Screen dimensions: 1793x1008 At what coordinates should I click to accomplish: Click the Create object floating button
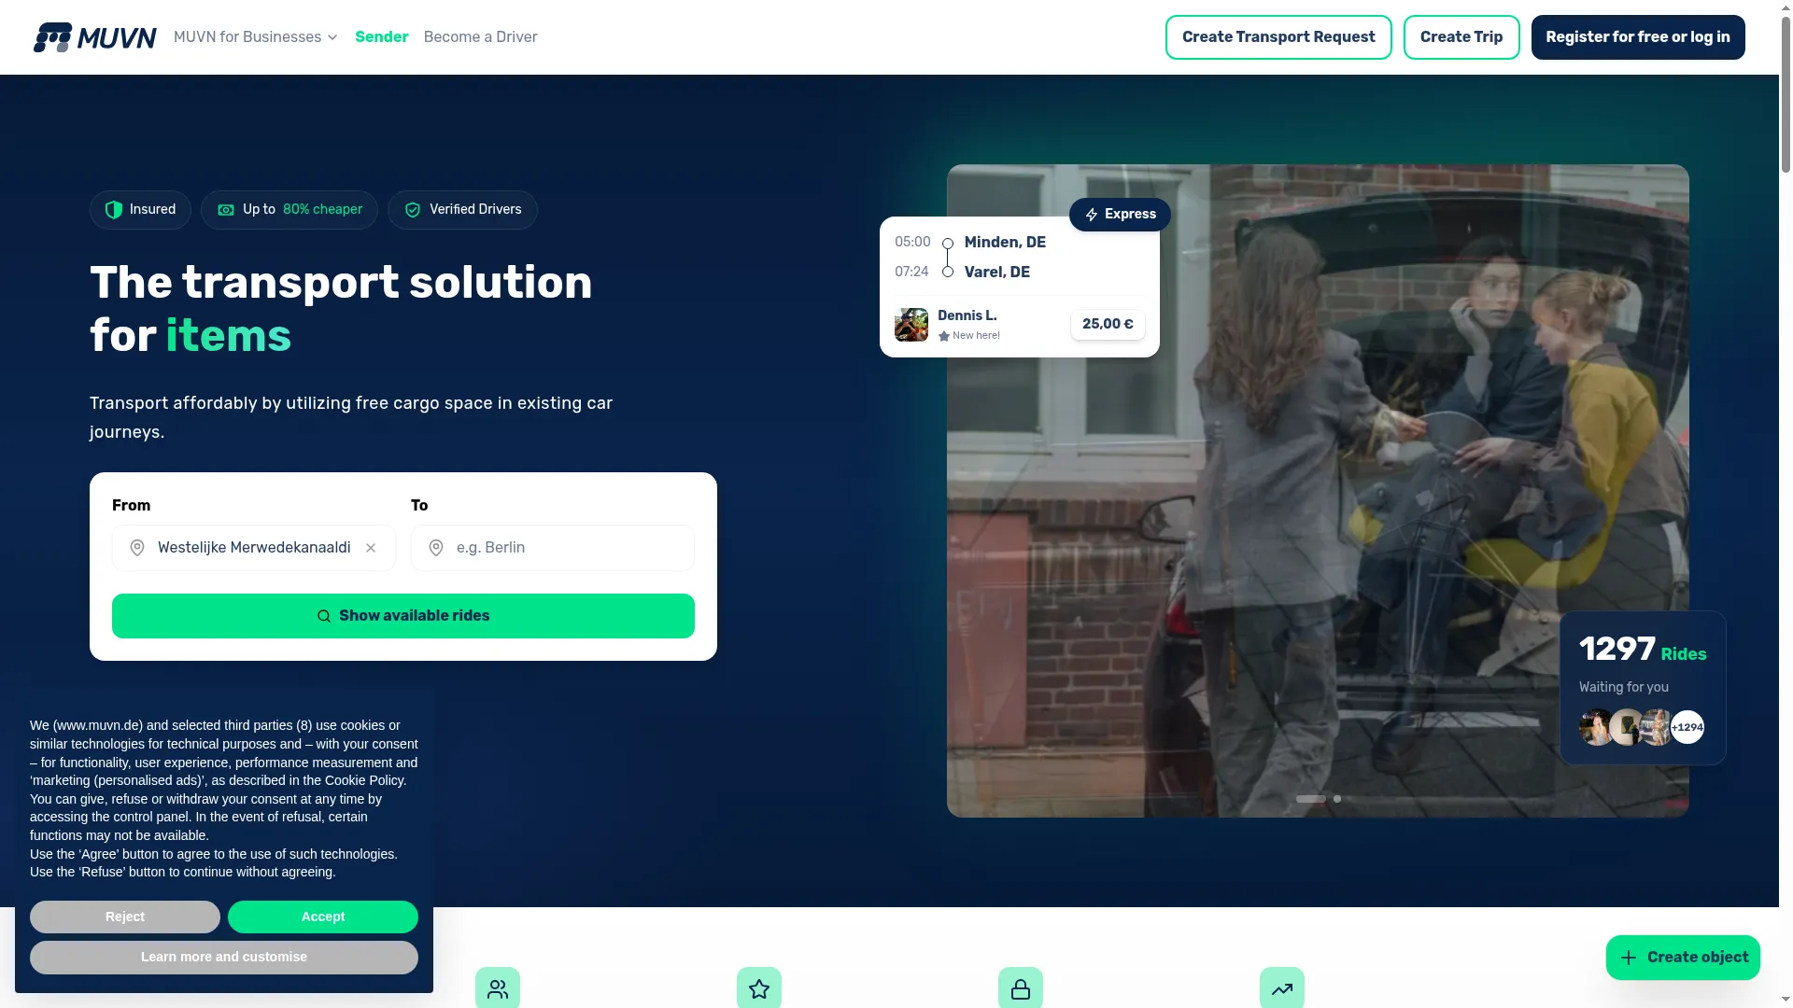click(1683, 958)
